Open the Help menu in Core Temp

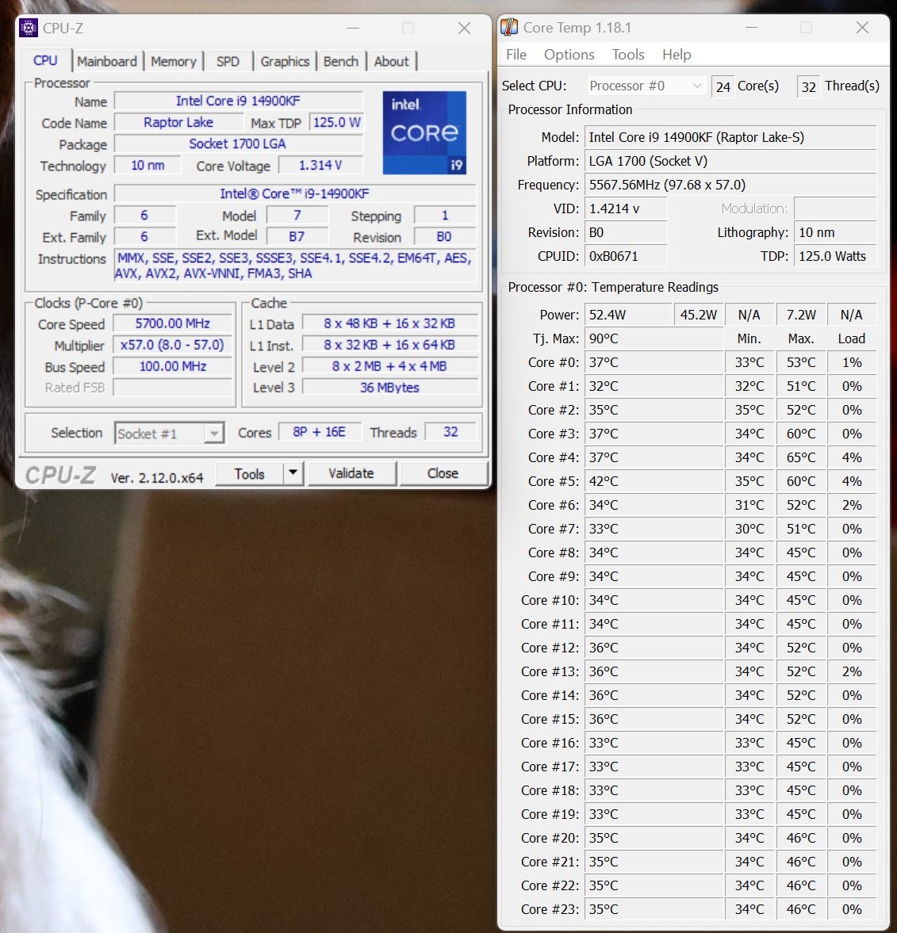pyautogui.click(x=677, y=55)
